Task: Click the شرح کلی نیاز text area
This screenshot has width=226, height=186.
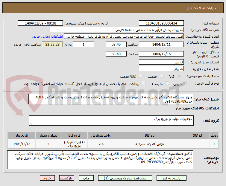Action: point(111,99)
